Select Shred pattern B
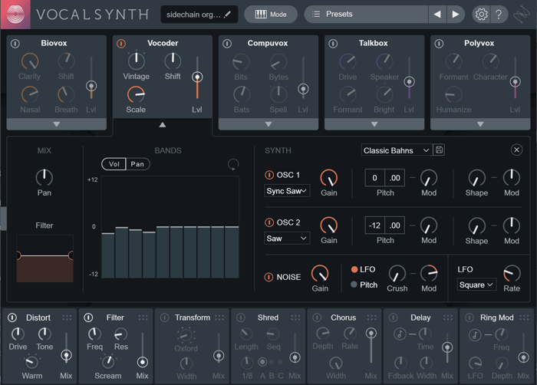The width and height of the screenshot is (537, 385). tap(272, 362)
